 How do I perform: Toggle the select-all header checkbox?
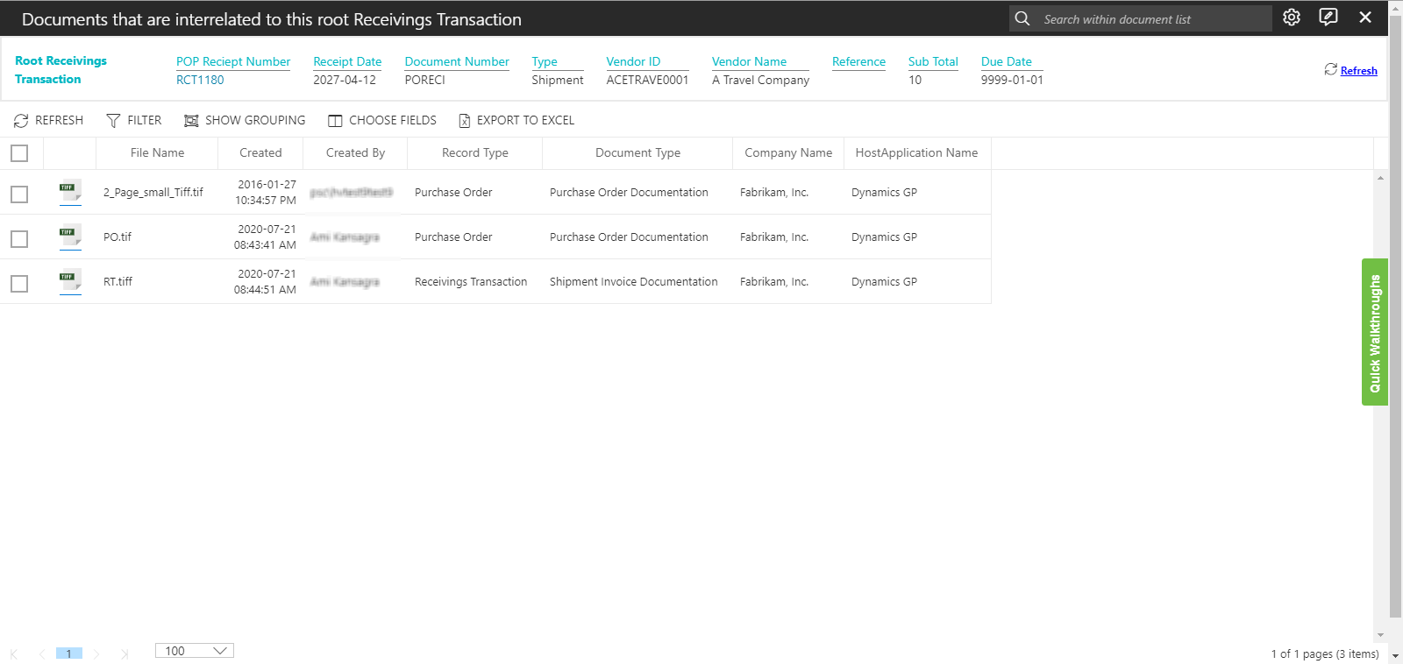click(x=19, y=153)
